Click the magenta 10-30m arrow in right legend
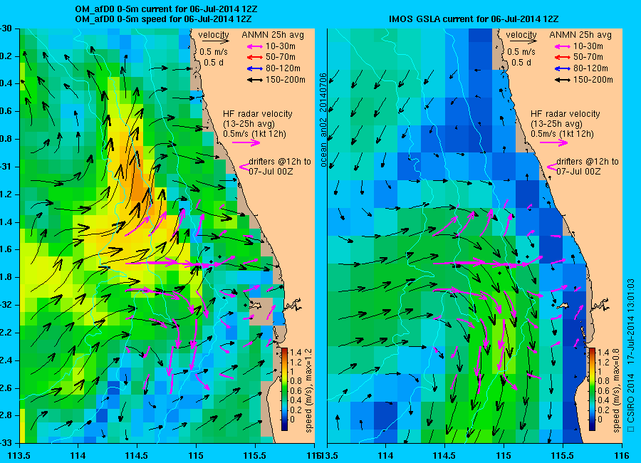641x463 pixels. pos(563,46)
